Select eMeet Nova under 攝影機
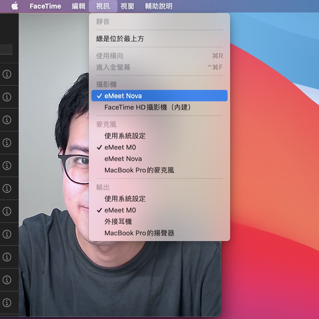The width and height of the screenshot is (319, 319). [x=159, y=96]
